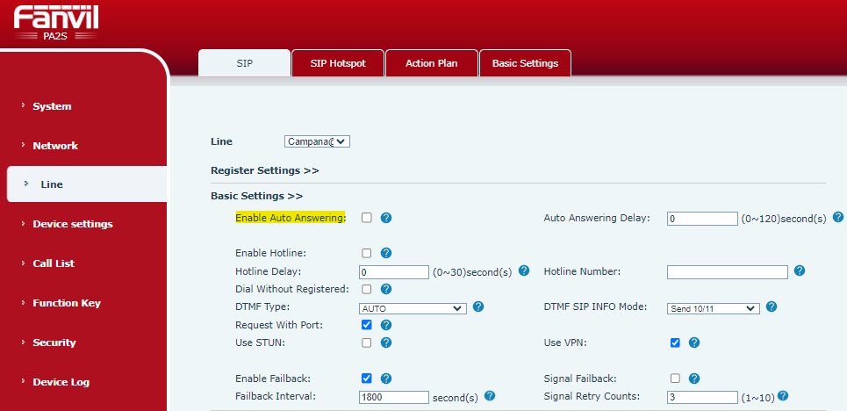Focus the Hotline Delay input
This screenshot has width=847, height=411.
coord(394,272)
